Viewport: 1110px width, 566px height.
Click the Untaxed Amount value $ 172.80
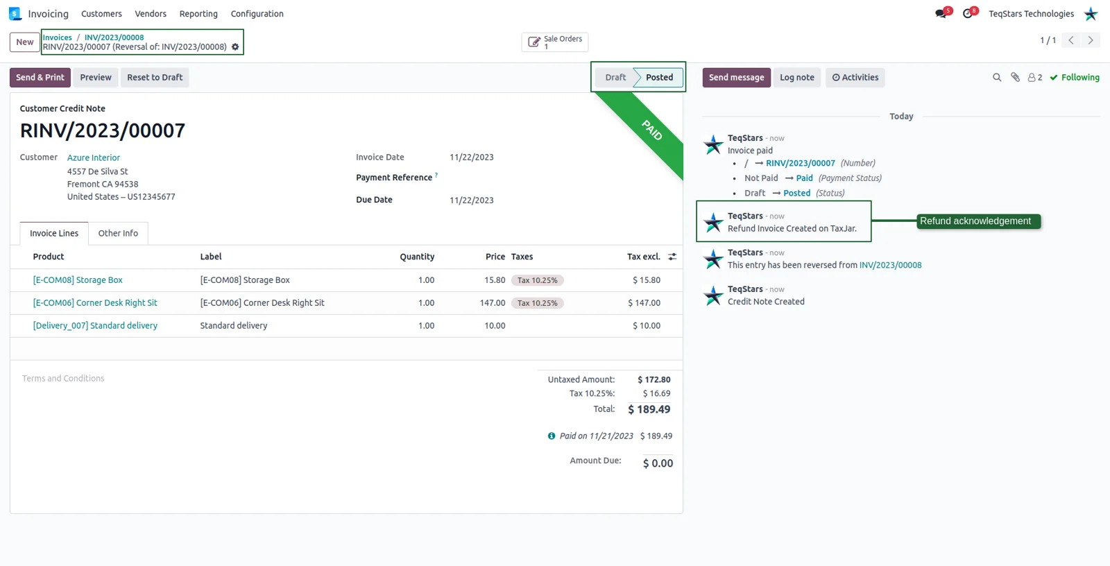[654, 380]
